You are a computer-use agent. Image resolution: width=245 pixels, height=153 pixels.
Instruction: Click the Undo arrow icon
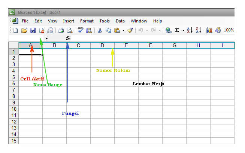pyautogui.click(x=141, y=30)
